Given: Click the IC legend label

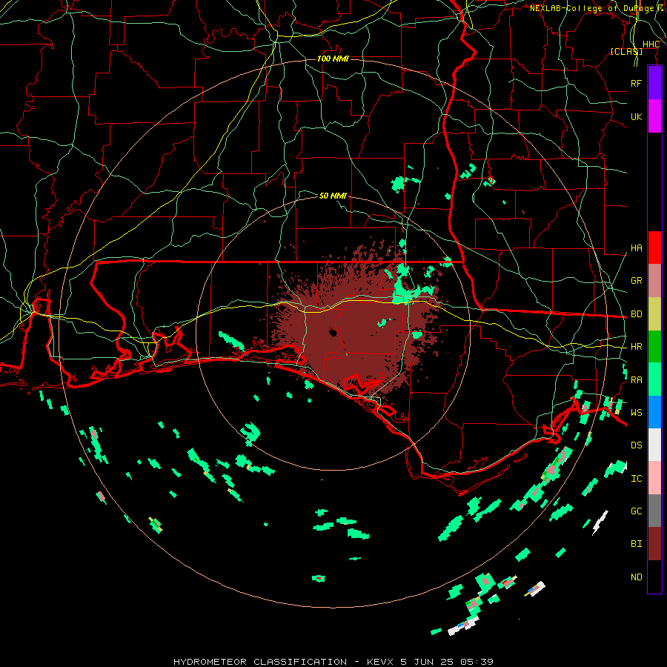Looking at the screenshot, I should click(x=637, y=479).
